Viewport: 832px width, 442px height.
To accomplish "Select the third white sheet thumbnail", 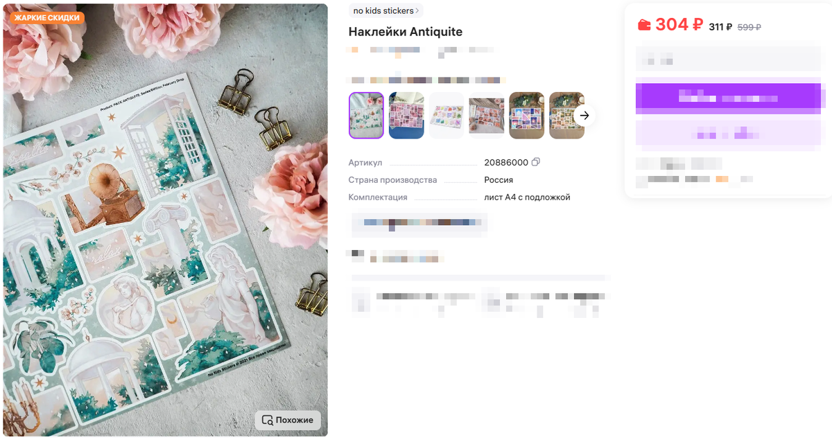I will tap(447, 116).
